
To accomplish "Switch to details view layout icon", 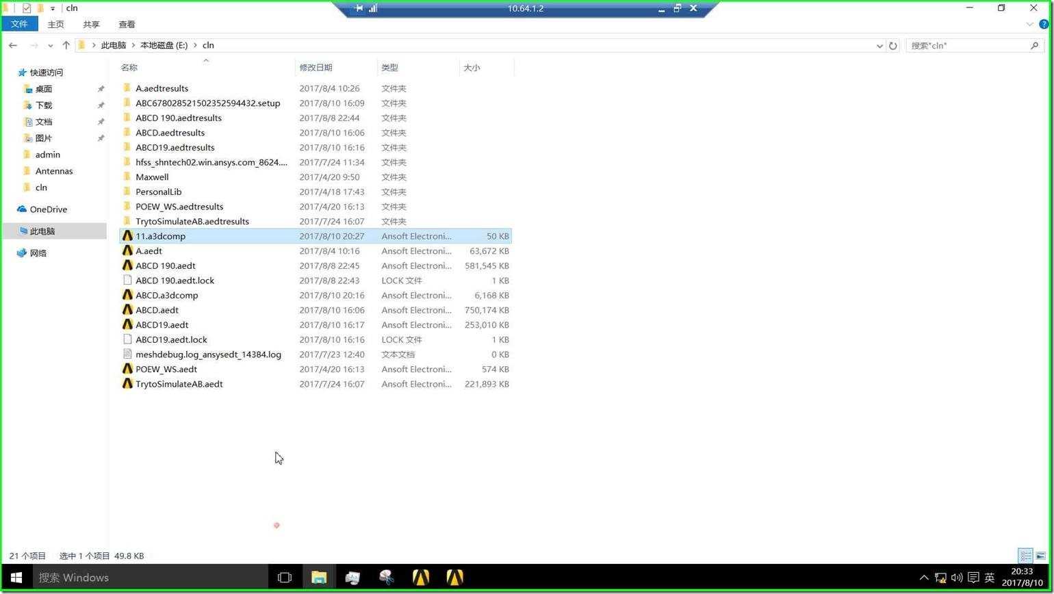I will [1025, 556].
